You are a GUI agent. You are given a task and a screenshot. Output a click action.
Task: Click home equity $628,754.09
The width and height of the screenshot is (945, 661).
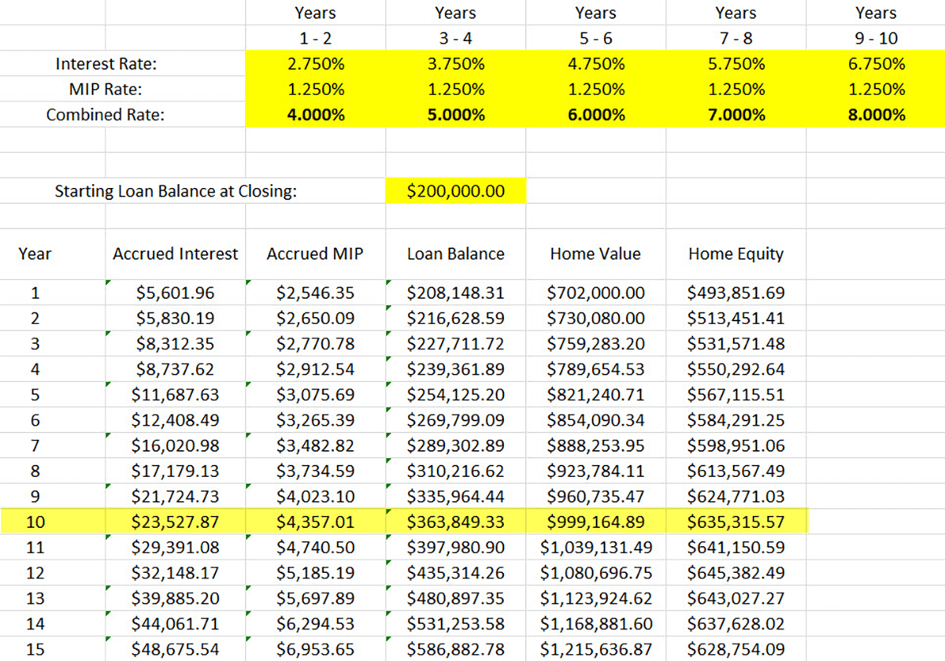click(x=736, y=649)
